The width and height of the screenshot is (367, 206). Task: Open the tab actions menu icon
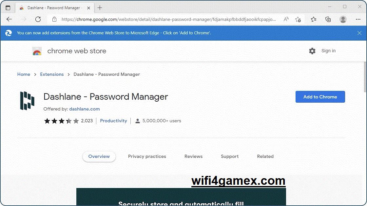pyautogui.click(x=8, y=8)
